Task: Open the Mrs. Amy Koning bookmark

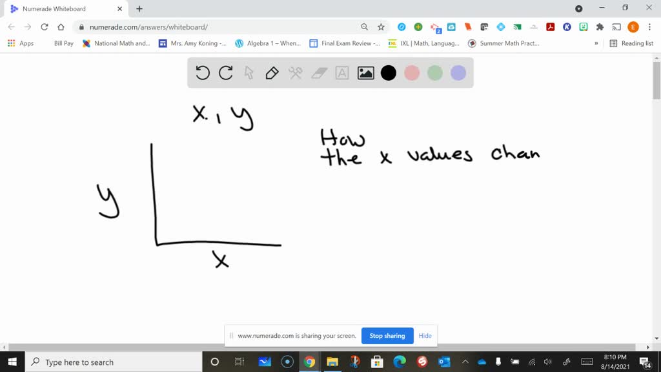Action: [x=195, y=43]
